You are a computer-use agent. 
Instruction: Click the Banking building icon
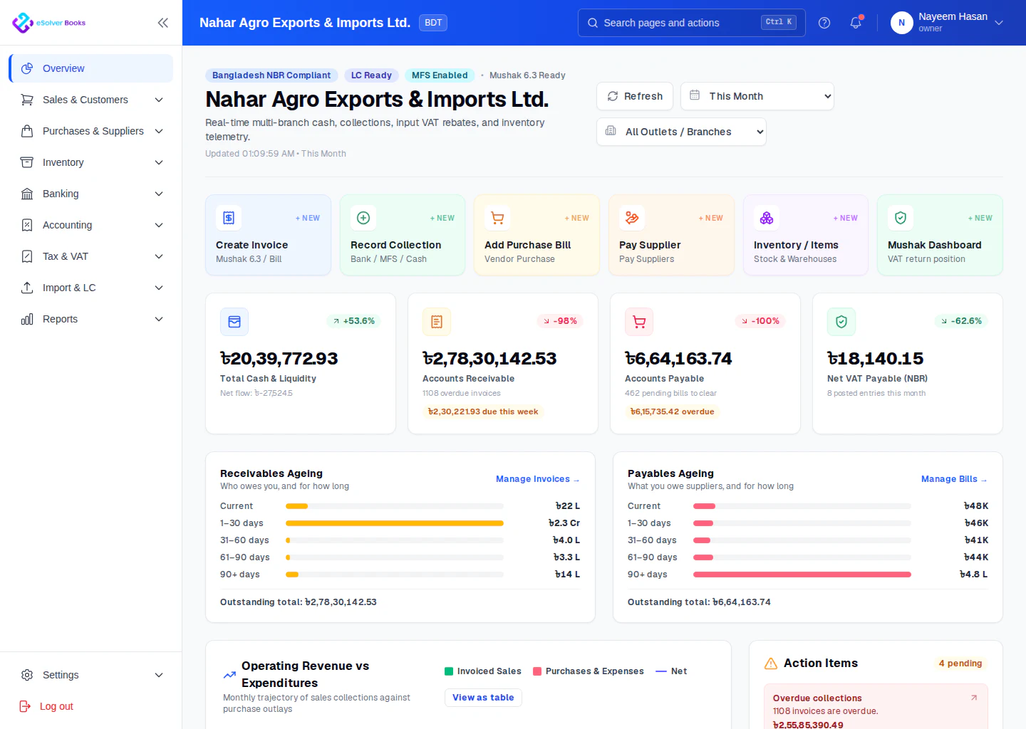click(27, 194)
